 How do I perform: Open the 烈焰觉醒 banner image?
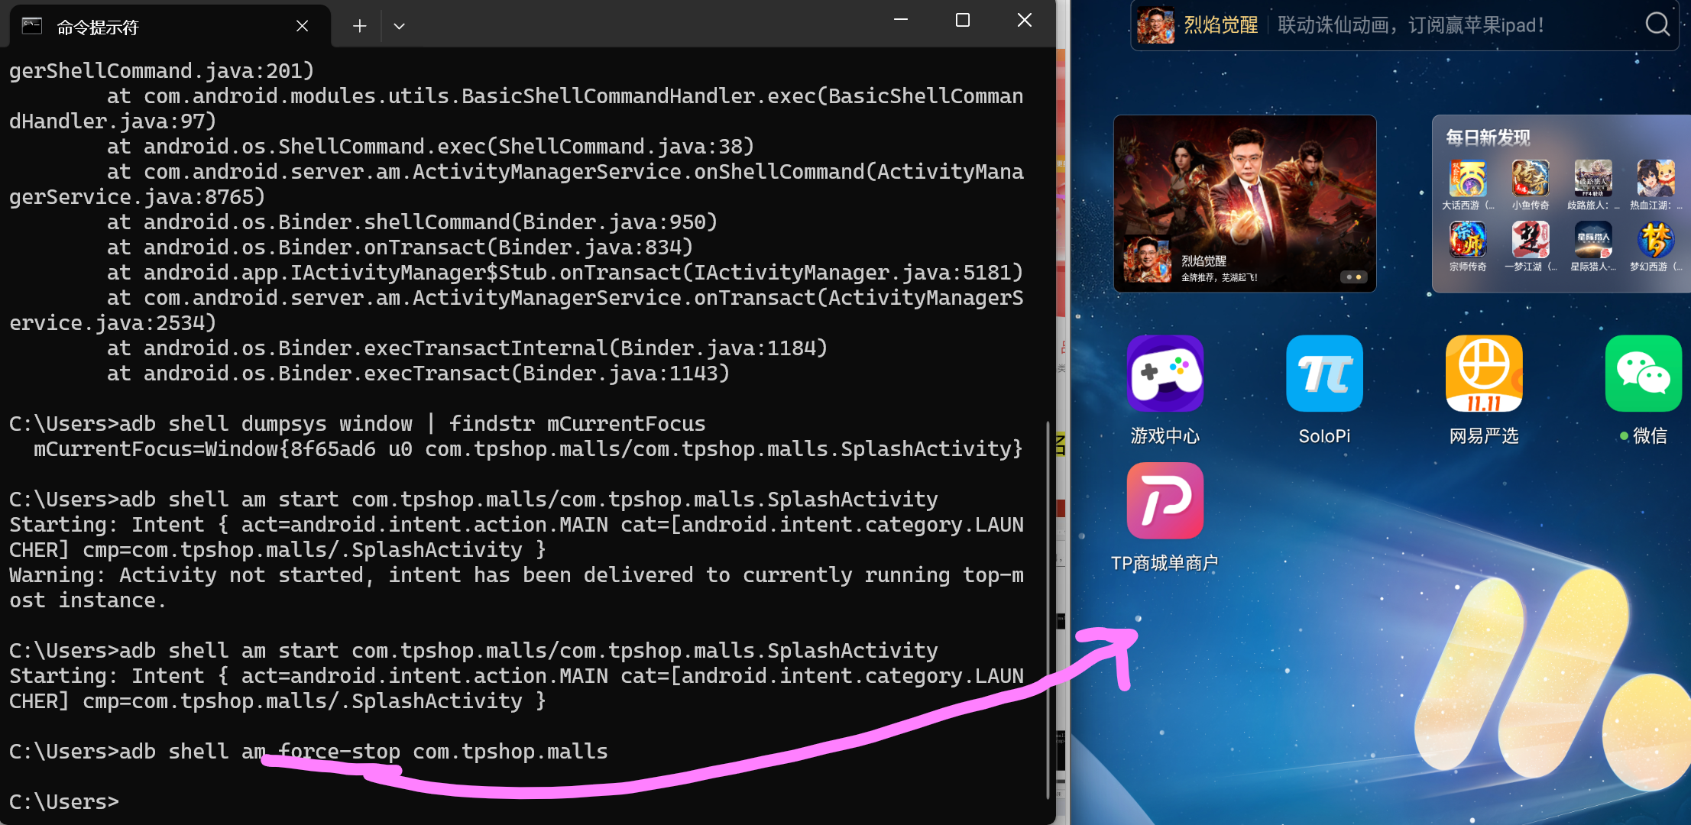(x=1245, y=203)
